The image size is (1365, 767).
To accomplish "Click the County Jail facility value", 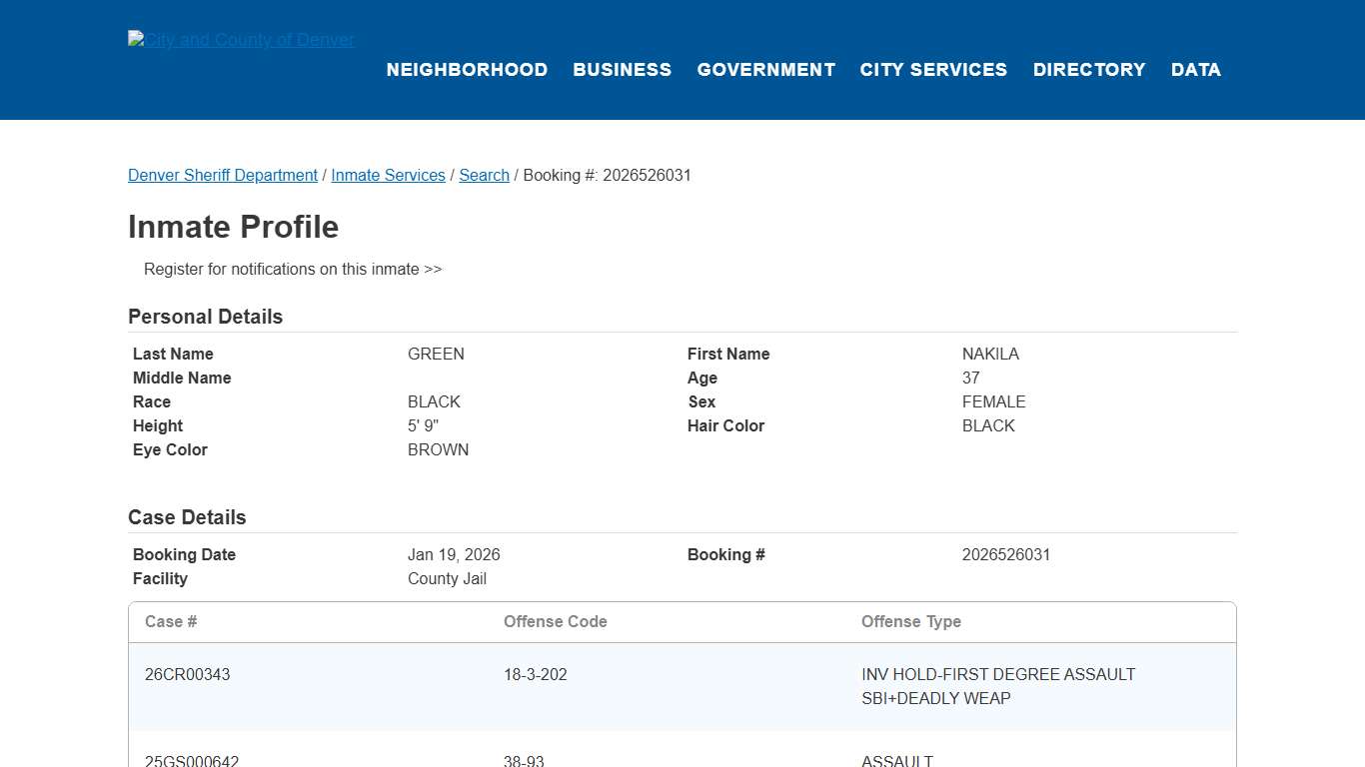I will coord(447,578).
